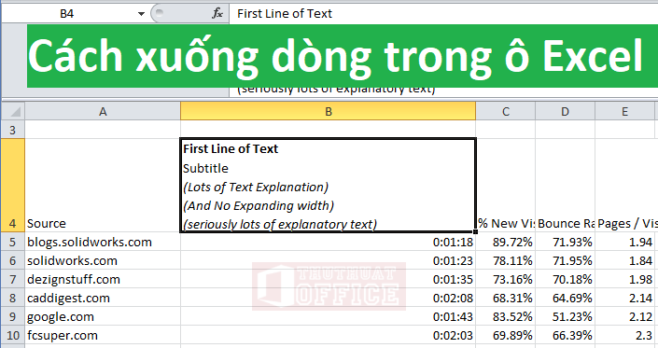Click time value 0:01:35
This screenshot has height=348, width=658.
(x=329, y=279)
